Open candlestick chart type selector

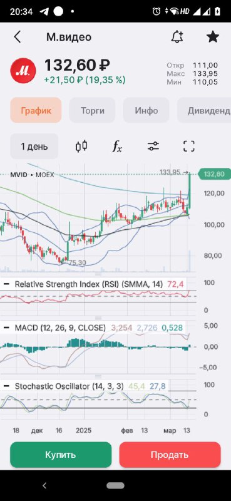click(x=81, y=147)
